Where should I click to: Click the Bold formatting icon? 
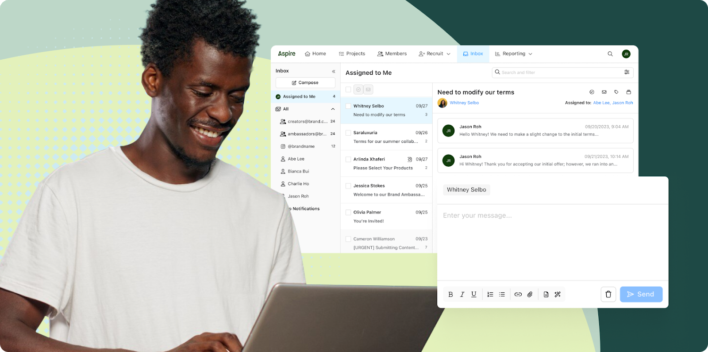click(450, 295)
